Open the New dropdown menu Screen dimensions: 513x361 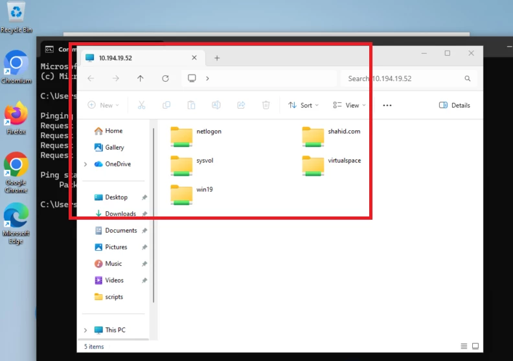point(104,105)
